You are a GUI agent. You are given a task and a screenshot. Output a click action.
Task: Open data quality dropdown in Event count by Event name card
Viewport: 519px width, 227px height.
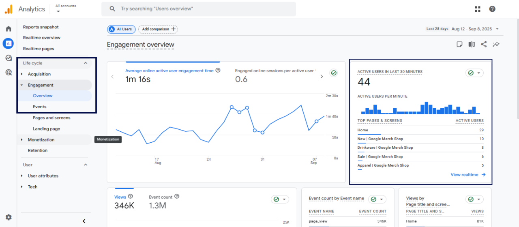coord(377,199)
